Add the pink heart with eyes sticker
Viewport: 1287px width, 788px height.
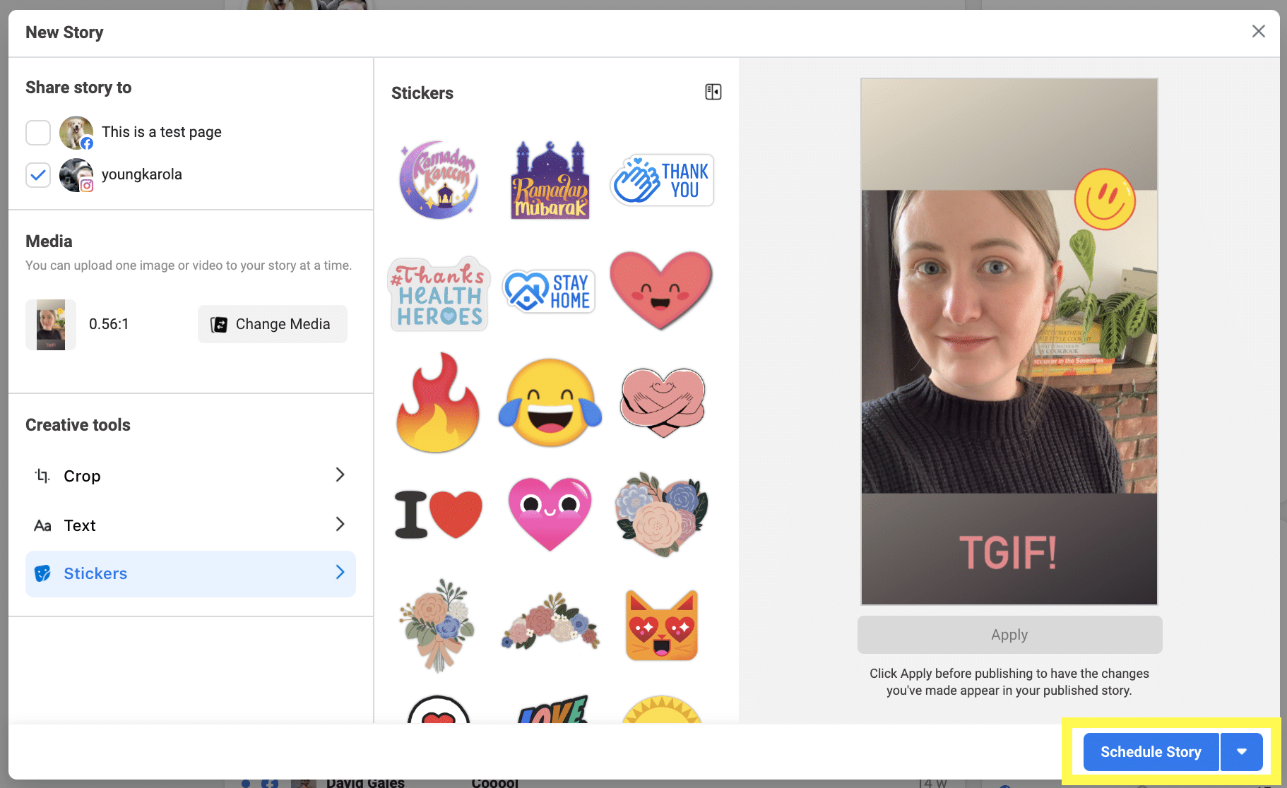[x=550, y=514]
